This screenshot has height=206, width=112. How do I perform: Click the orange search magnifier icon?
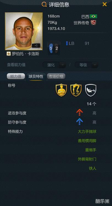click(44, 4)
